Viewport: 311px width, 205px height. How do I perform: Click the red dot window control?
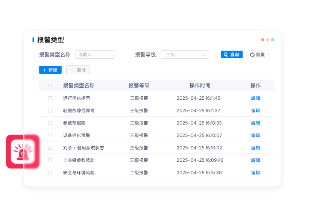point(262,39)
